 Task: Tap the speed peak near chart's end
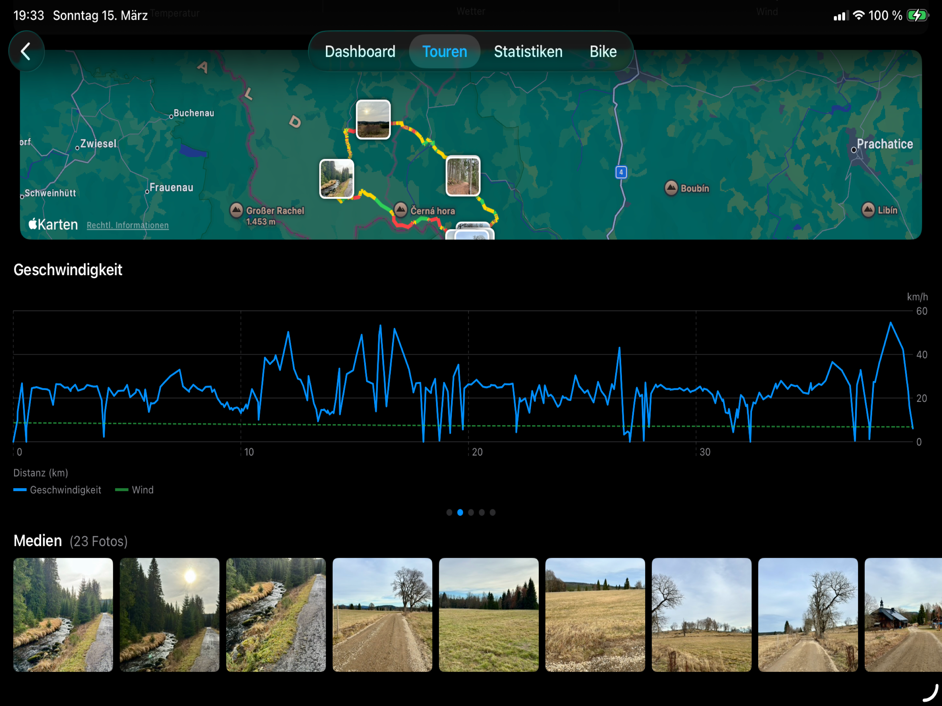click(x=890, y=323)
